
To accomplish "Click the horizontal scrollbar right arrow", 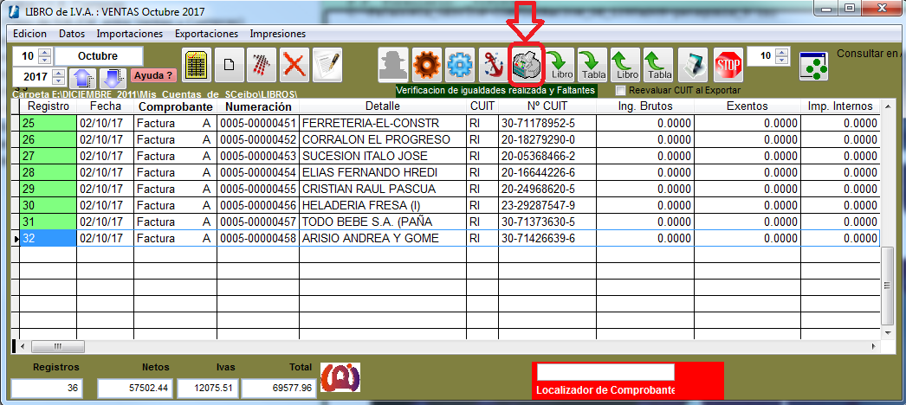I will point(873,346).
